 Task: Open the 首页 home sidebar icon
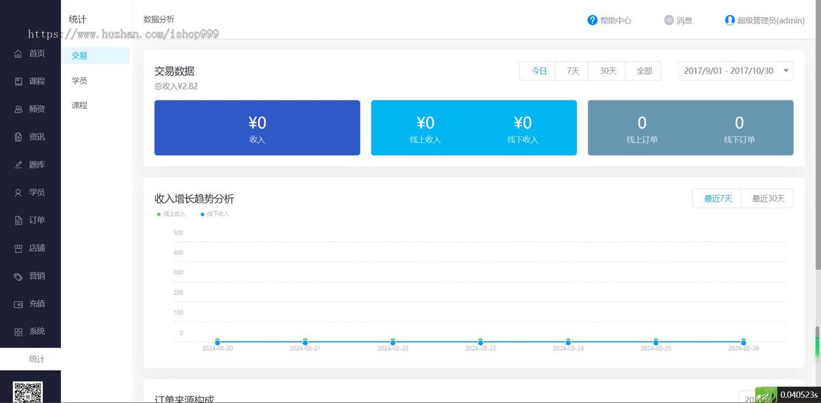tap(18, 53)
